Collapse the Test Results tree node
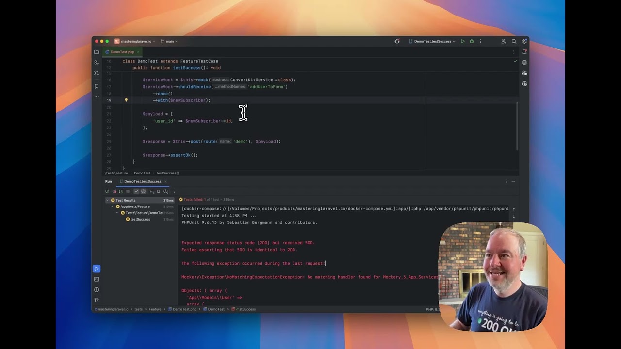The height and width of the screenshot is (349, 621). (107, 200)
